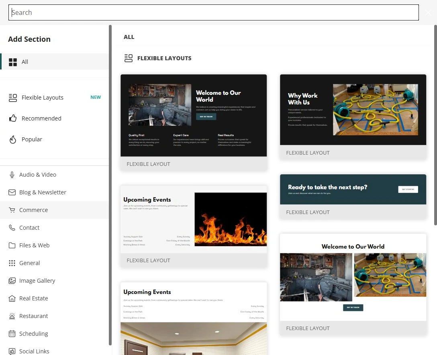This screenshot has height=355, width=437.
Task: Click the Scheduling calendar icon
Action: [x=12, y=334]
